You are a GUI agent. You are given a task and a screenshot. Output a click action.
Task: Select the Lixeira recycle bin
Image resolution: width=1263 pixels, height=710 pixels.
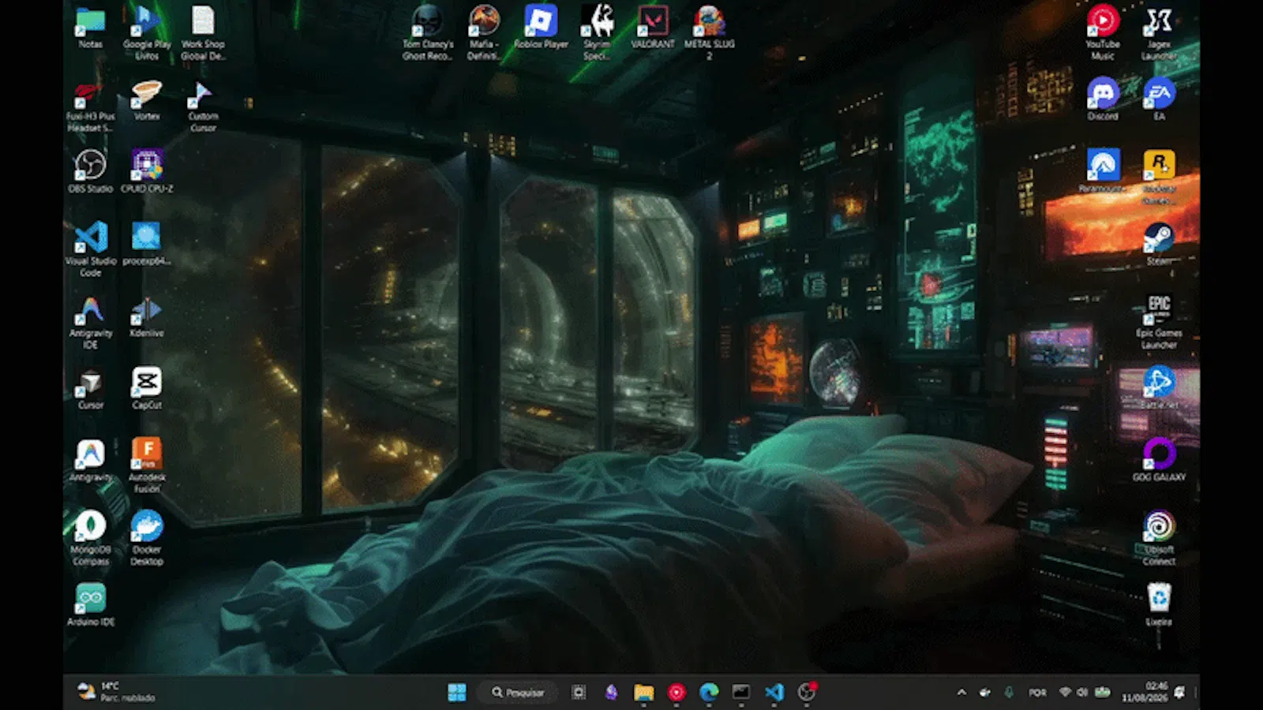[1159, 604]
